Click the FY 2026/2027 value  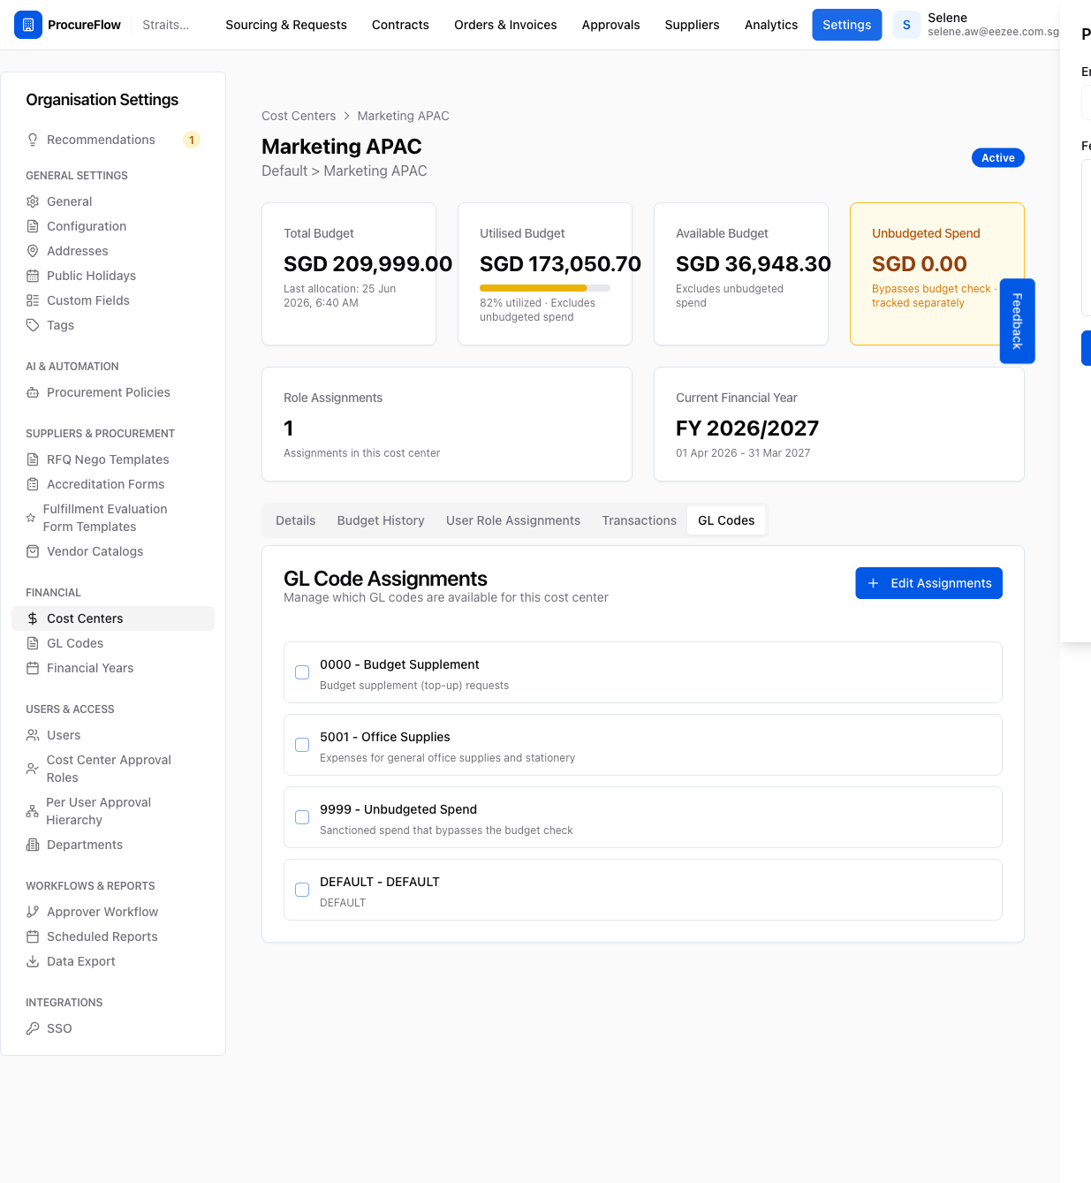[x=747, y=428]
